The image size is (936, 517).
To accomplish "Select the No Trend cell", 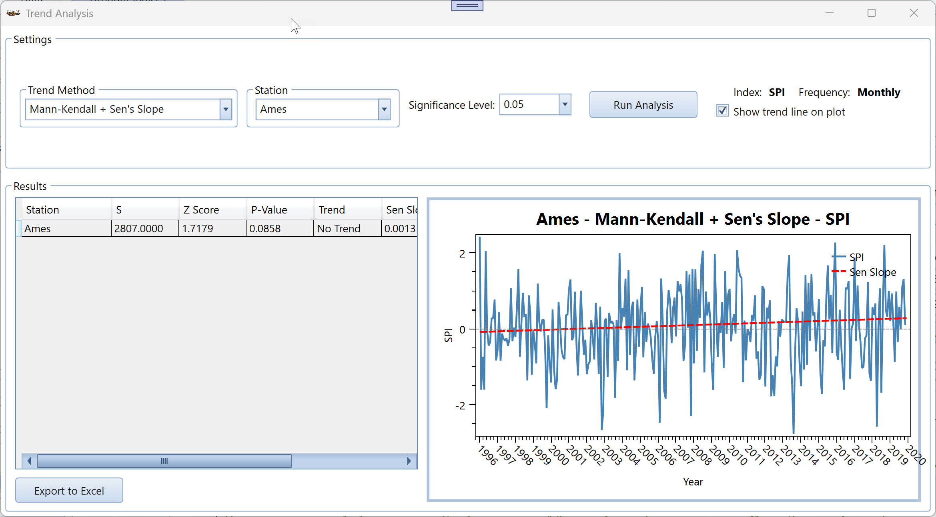I will pos(347,228).
